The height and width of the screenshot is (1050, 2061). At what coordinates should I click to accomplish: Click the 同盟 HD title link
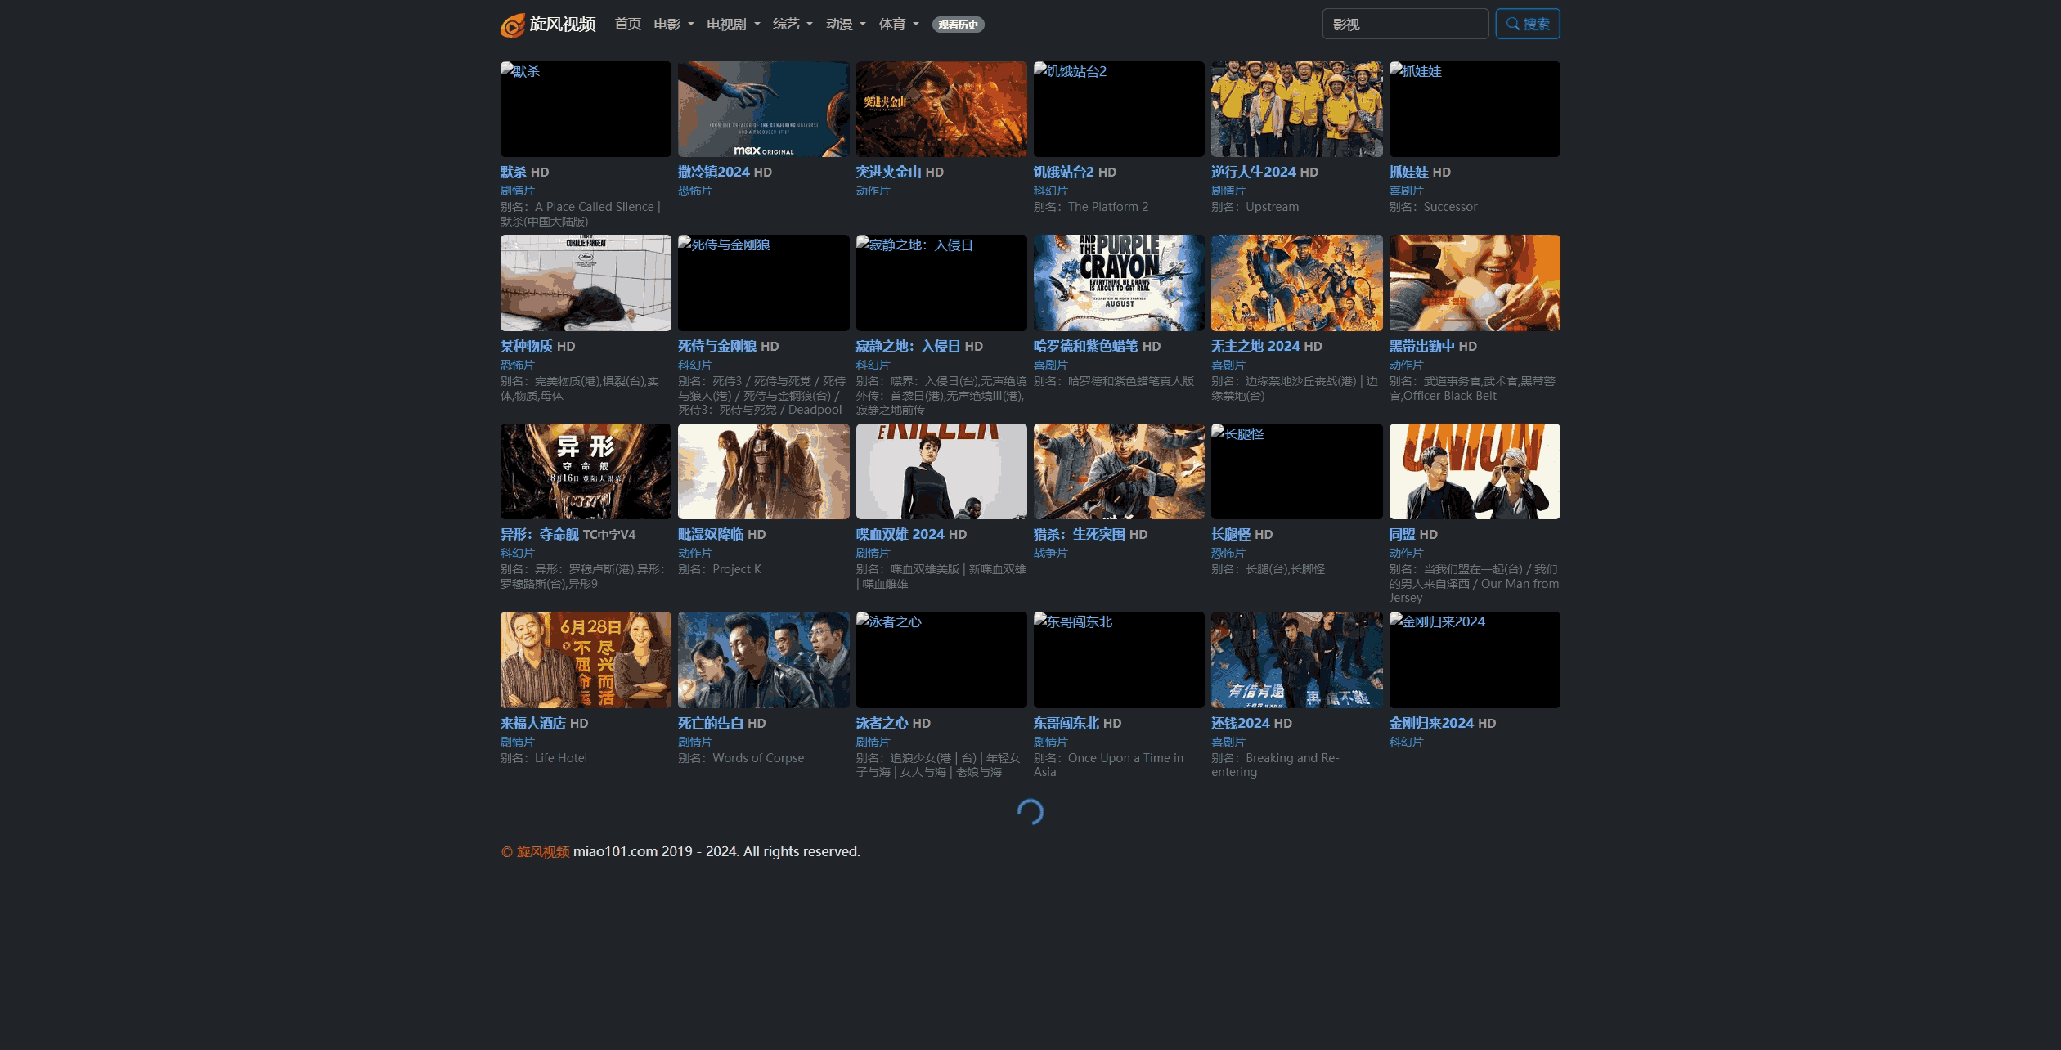point(1413,534)
